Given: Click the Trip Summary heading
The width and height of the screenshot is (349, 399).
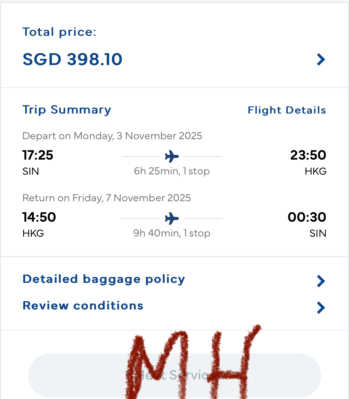Looking at the screenshot, I should pyautogui.click(x=67, y=110).
